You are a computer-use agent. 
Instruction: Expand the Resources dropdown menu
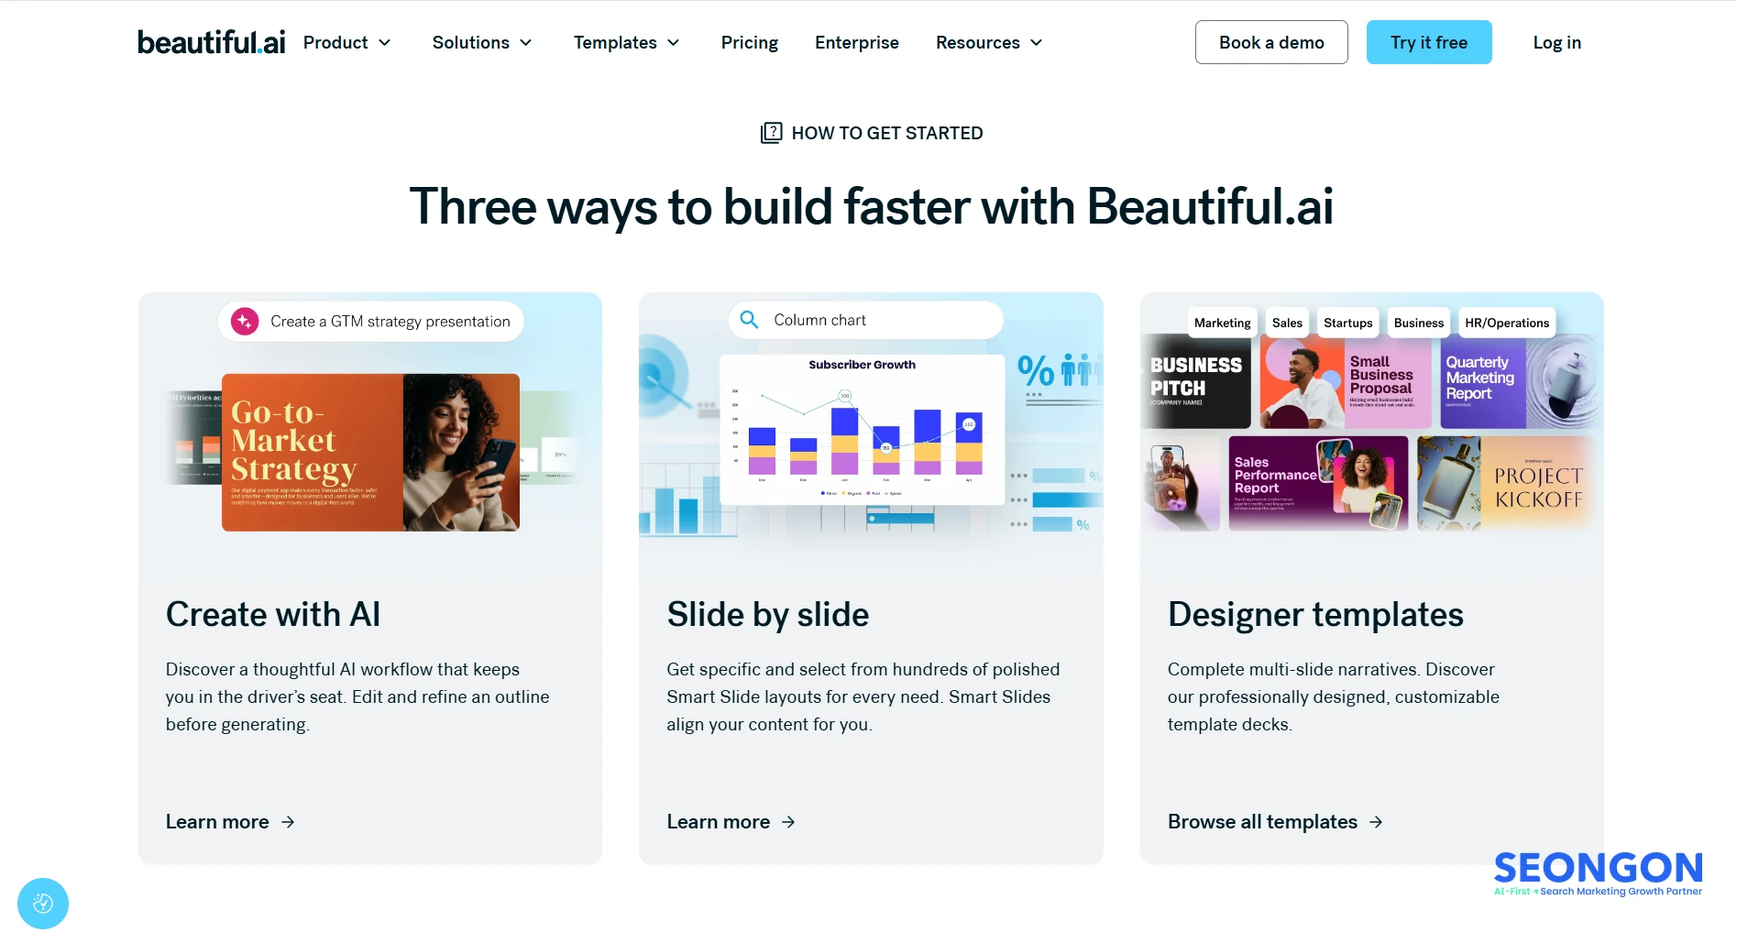[989, 42]
